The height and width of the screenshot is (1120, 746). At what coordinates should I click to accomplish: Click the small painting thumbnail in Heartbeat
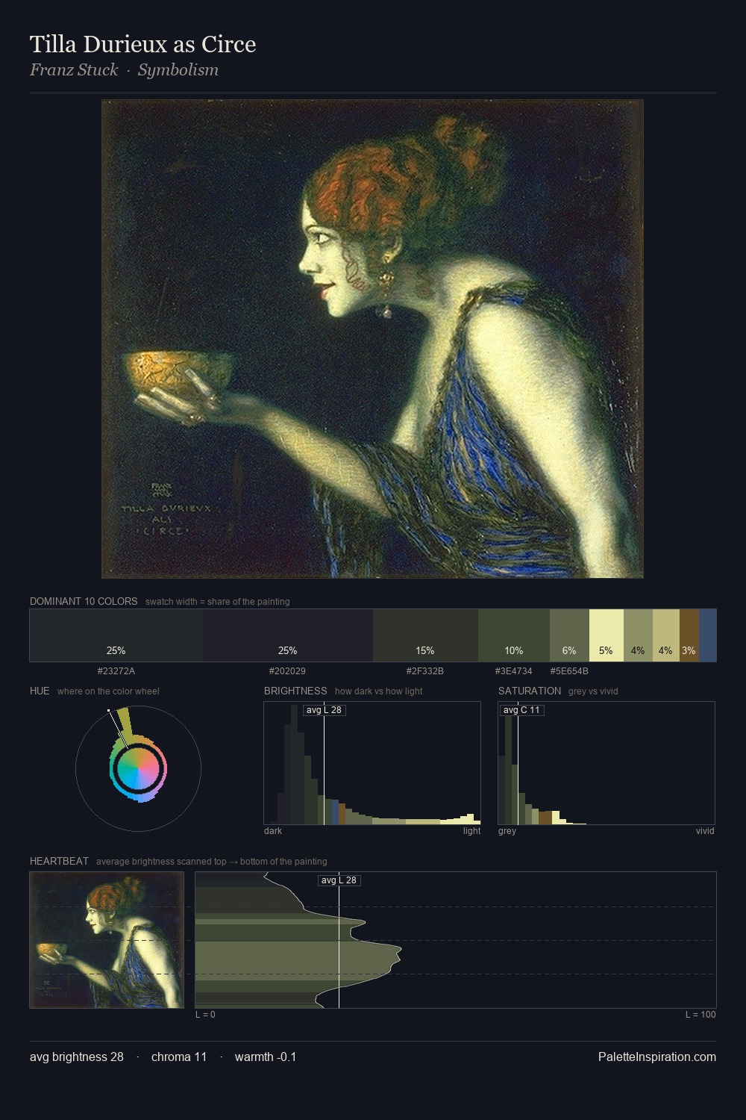(x=107, y=940)
